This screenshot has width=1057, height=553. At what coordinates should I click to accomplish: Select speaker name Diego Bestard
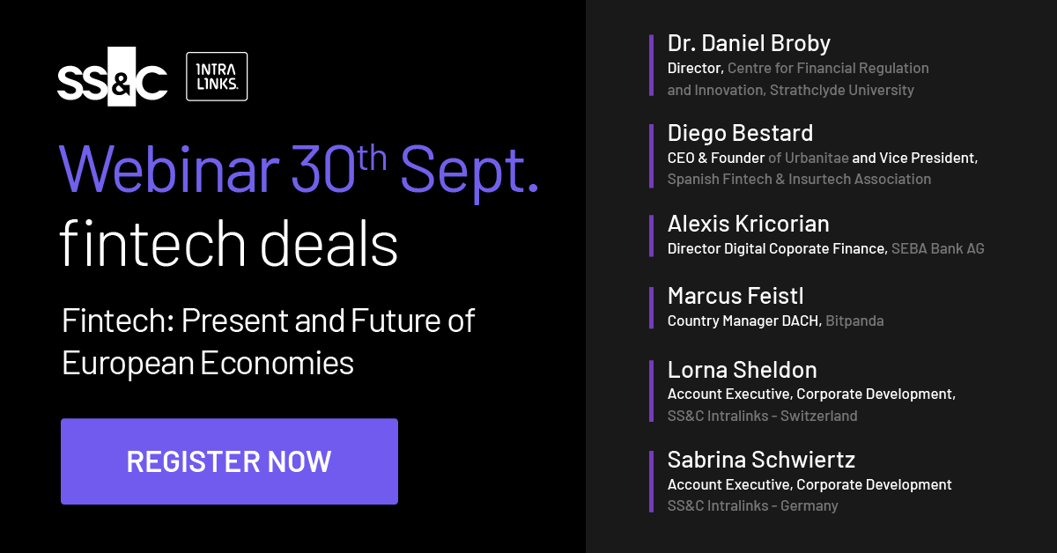click(x=740, y=133)
